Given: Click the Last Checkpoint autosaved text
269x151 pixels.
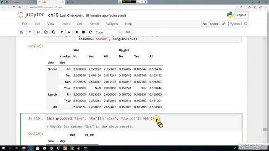Looking at the screenshot, I should coord(93,16).
